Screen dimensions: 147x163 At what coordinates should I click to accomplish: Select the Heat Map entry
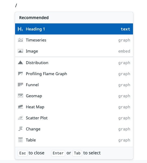point(74,107)
